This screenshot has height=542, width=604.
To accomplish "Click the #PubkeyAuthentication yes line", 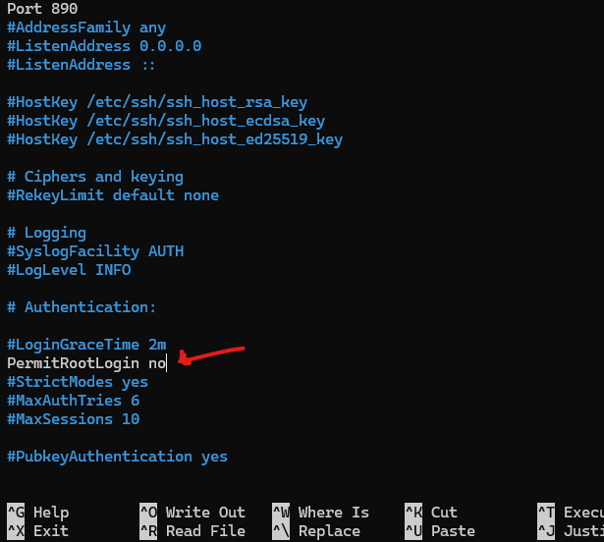I will [x=117, y=457].
